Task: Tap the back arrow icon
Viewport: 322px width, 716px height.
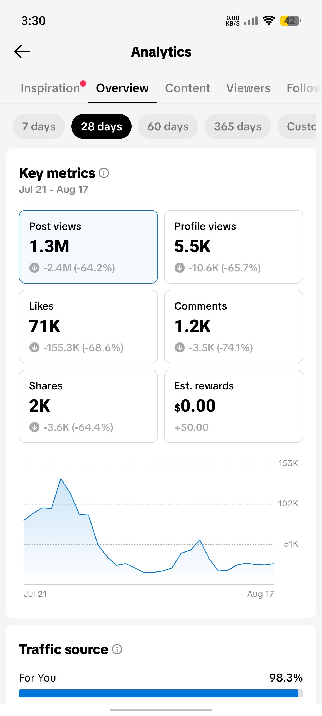Action: [22, 51]
